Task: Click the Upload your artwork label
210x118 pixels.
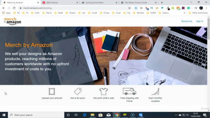Action: tap(52, 98)
